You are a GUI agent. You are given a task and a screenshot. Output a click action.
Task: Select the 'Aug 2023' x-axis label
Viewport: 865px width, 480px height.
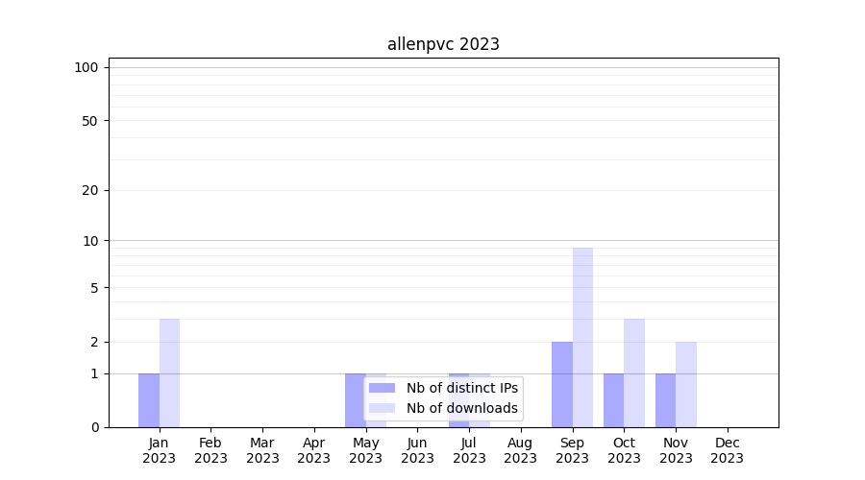(521, 450)
